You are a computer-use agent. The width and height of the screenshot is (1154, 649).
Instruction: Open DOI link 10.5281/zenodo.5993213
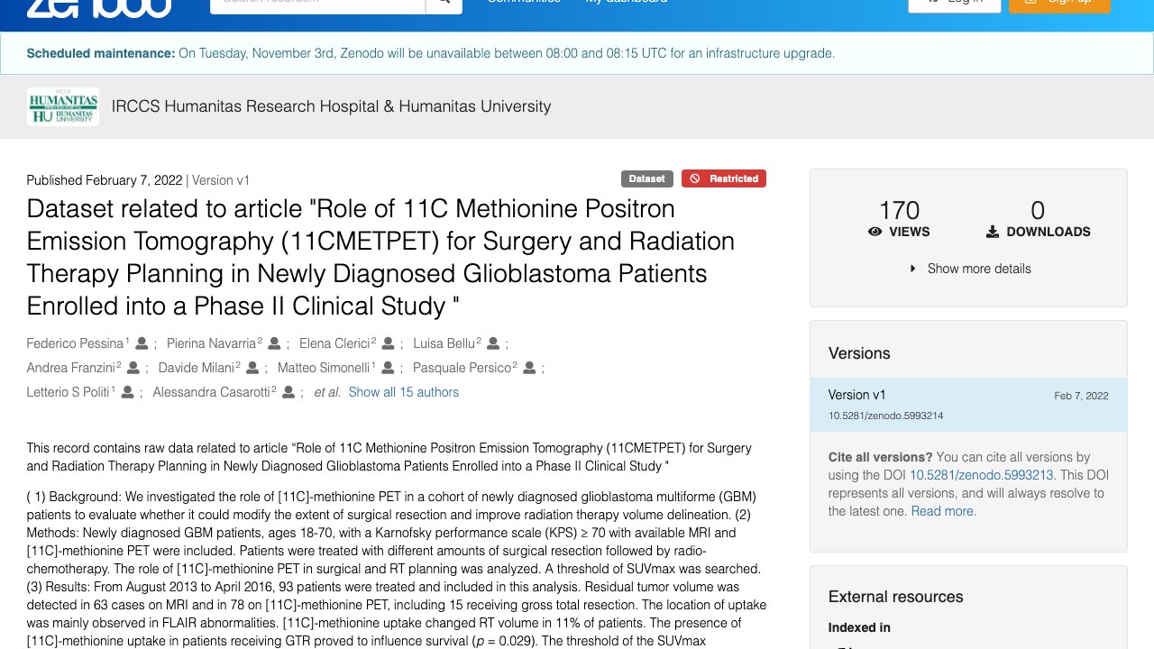[982, 475]
